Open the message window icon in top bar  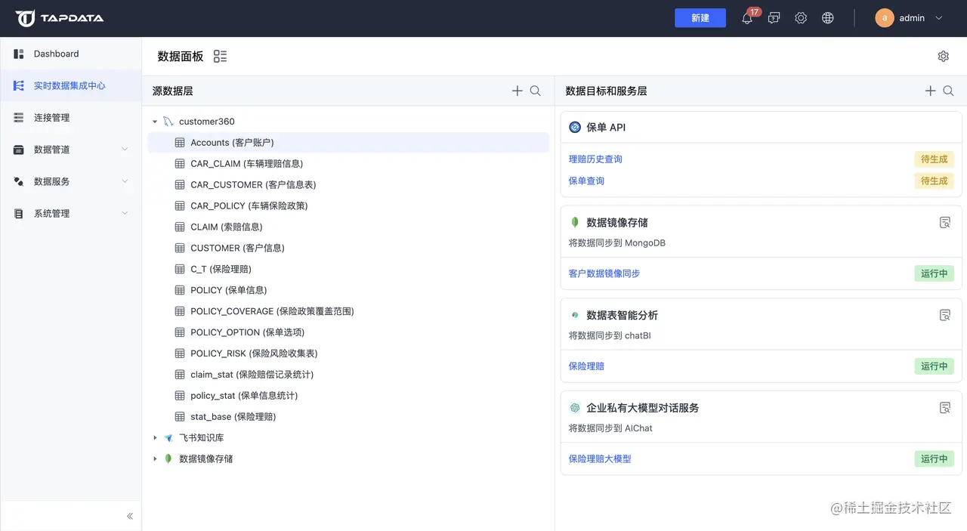[x=774, y=18]
